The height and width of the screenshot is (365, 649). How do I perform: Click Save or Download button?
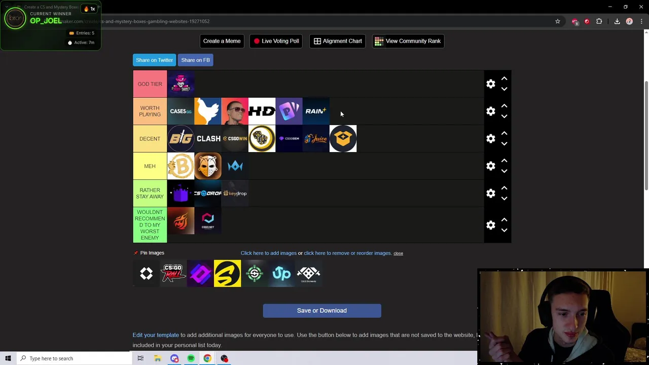click(x=322, y=311)
